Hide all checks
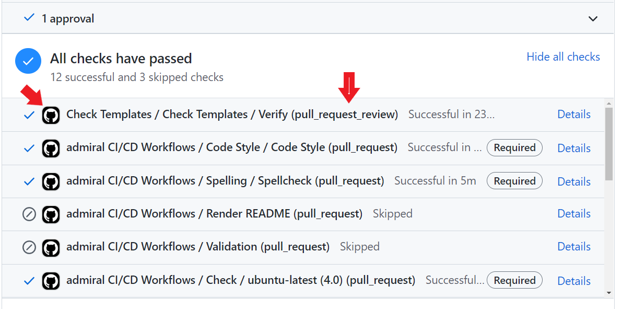The width and height of the screenshot is (622, 309). pyautogui.click(x=563, y=56)
